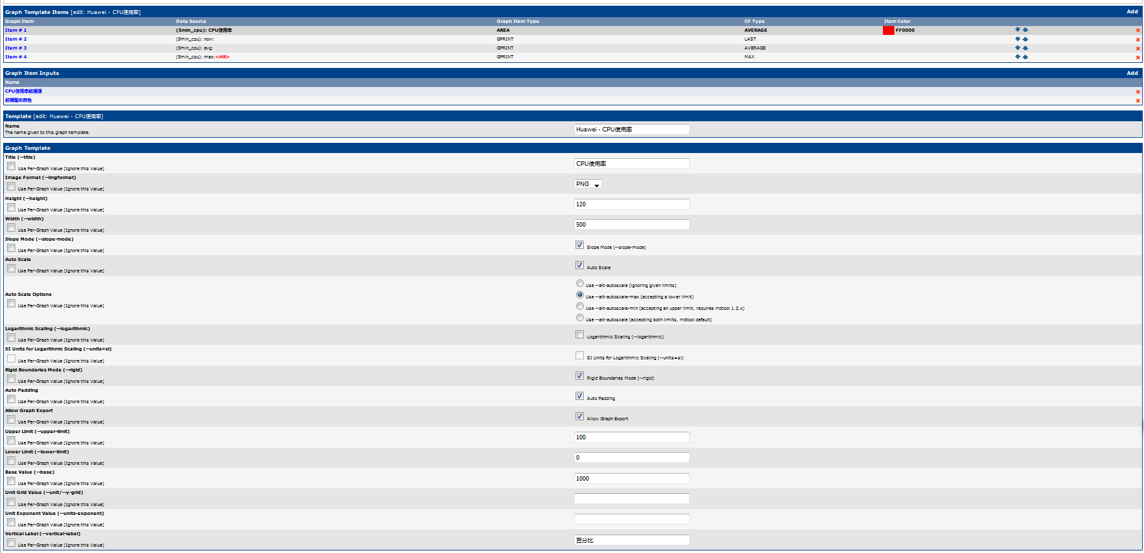This screenshot has height=553, width=1144.
Task: Open the PNG image format dropdown
Action: pyautogui.click(x=588, y=184)
